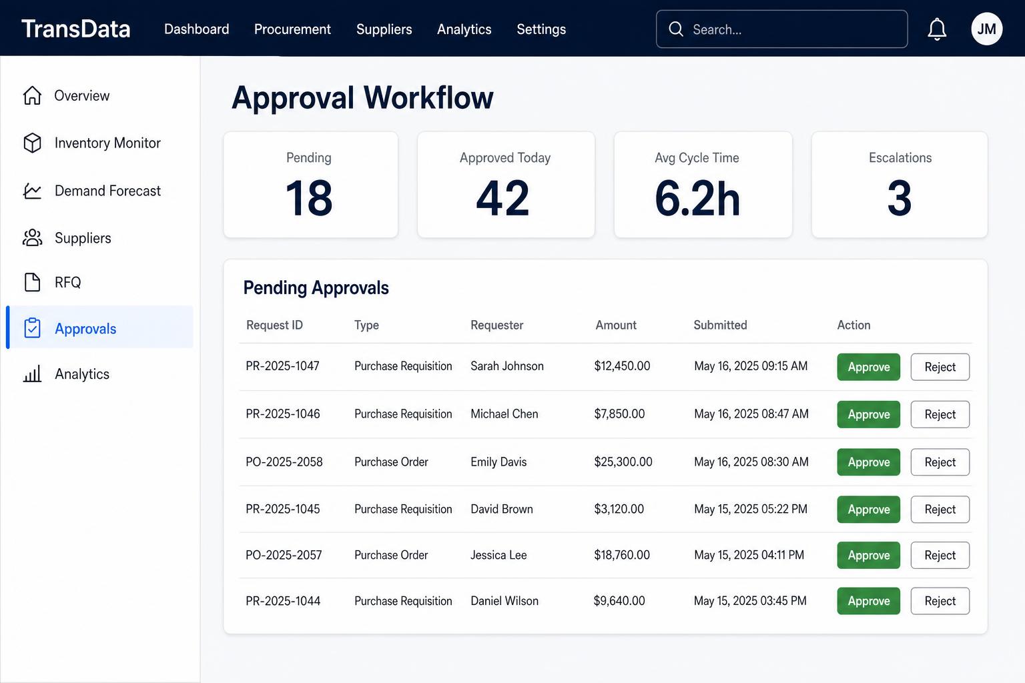This screenshot has width=1025, height=683.
Task: Click the Demand Forecast chart icon
Action: point(32,191)
